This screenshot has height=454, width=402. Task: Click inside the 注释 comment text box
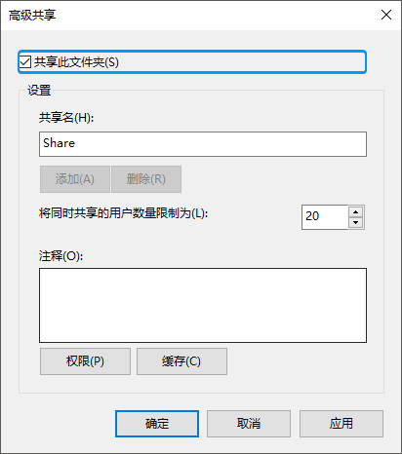(x=203, y=305)
